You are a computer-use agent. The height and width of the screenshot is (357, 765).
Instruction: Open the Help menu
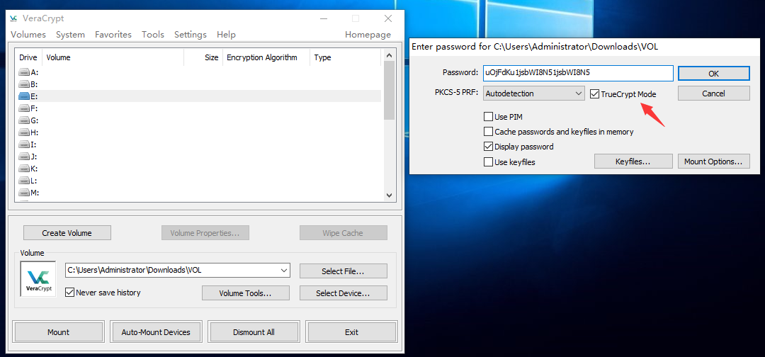pos(226,35)
